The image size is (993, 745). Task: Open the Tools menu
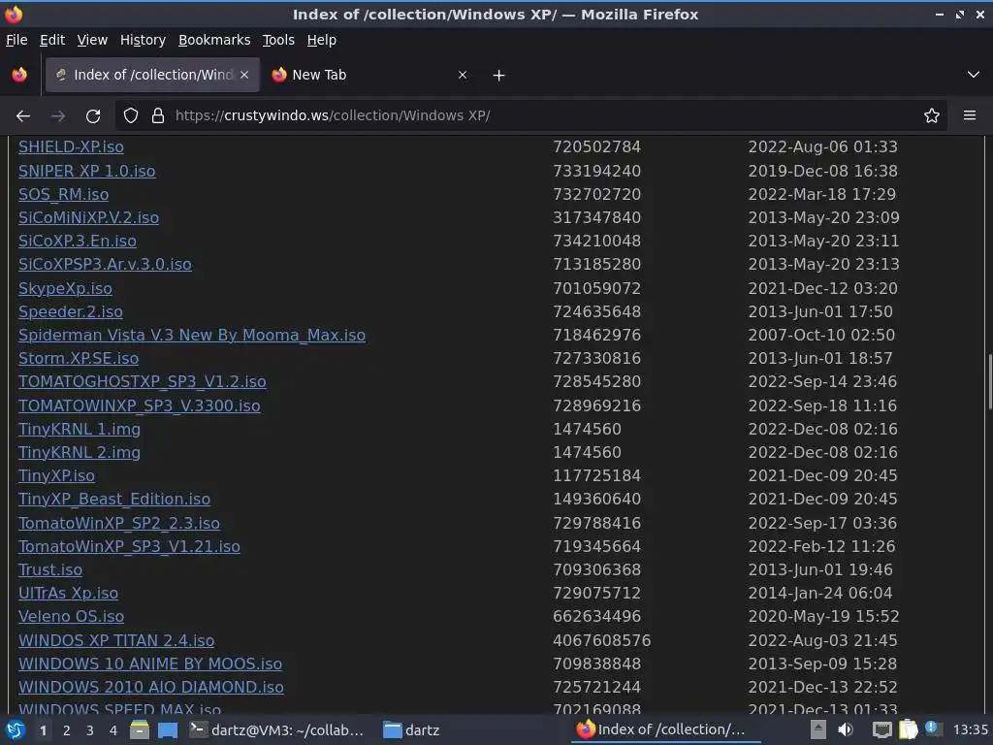pos(278,40)
